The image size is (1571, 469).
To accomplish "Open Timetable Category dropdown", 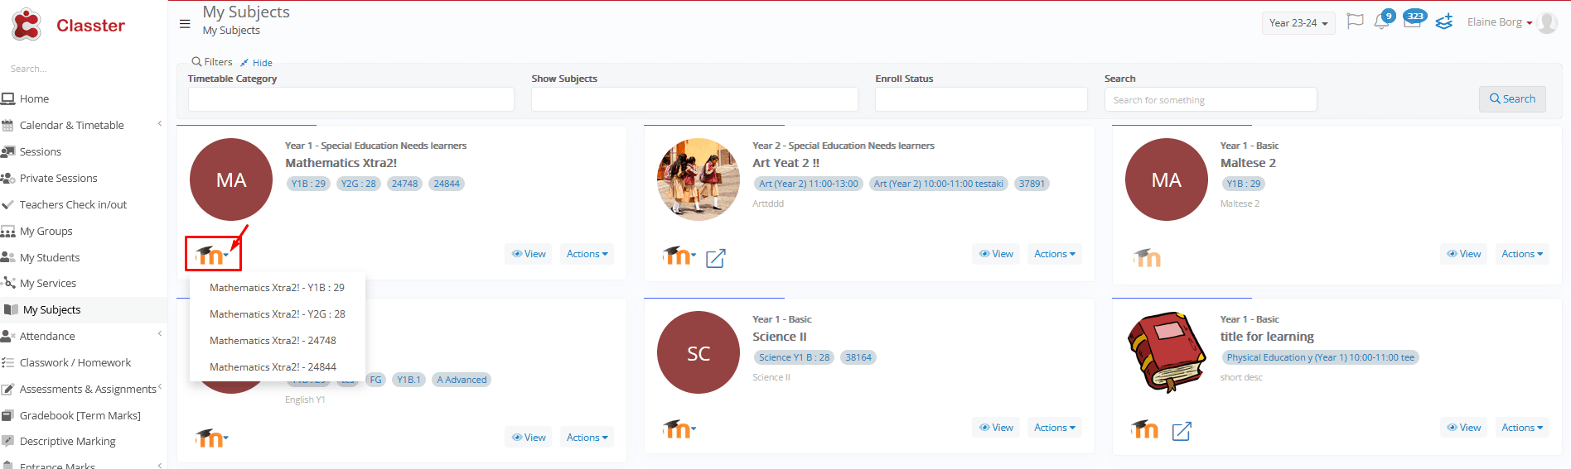I will point(351,99).
